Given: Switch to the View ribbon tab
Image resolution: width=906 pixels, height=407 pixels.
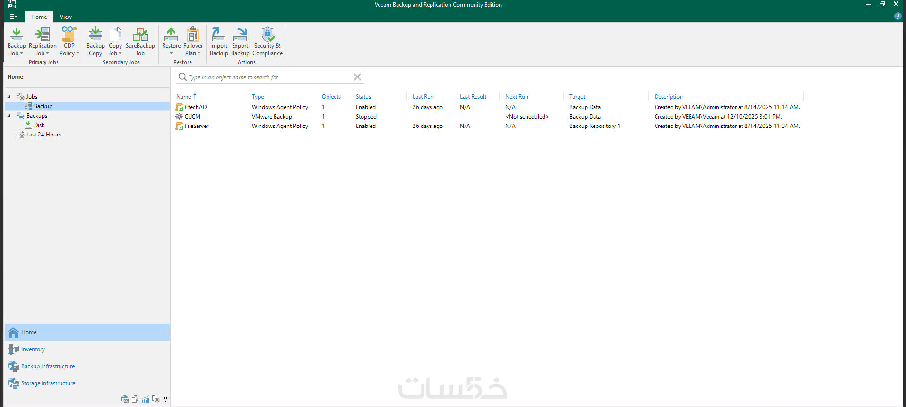Looking at the screenshot, I should pyautogui.click(x=66, y=17).
